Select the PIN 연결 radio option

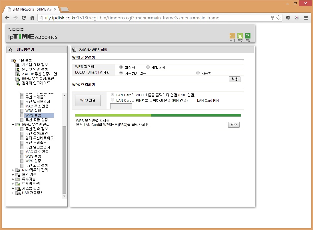113,100
